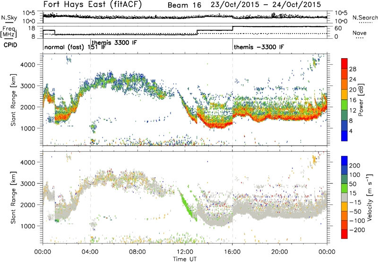
Task: Click the 'Nave' legend label
Action: (360, 33)
